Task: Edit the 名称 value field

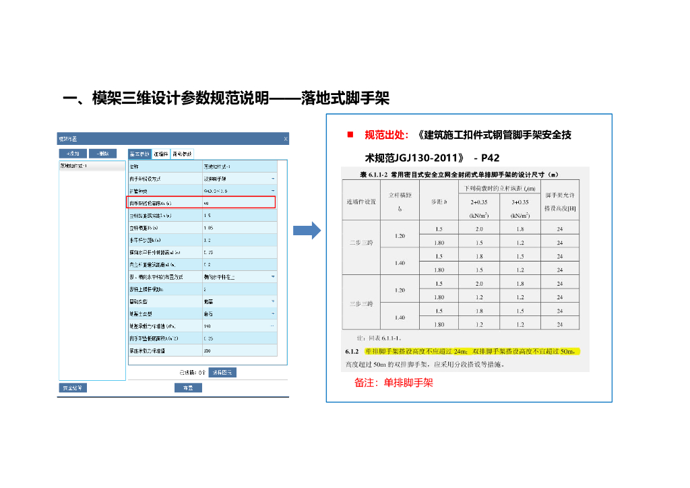Action: pos(239,166)
